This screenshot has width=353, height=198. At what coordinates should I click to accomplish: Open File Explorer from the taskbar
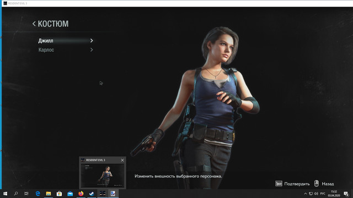click(x=49, y=194)
